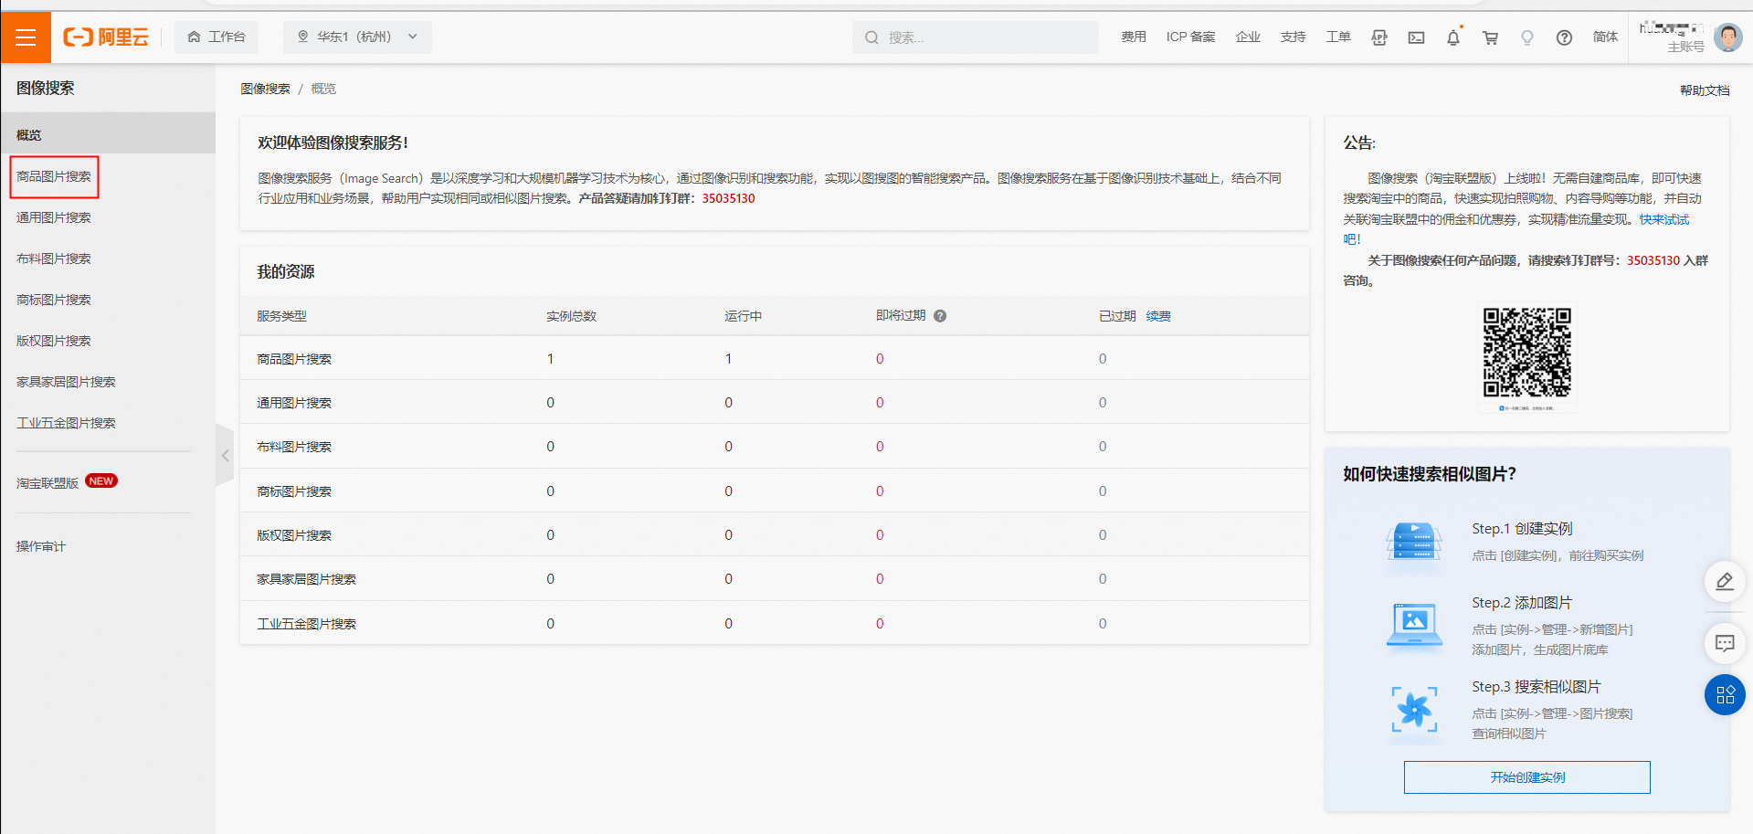The image size is (1753, 834).
Task: Click the DingTalk QR code image
Action: point(1527,353)
